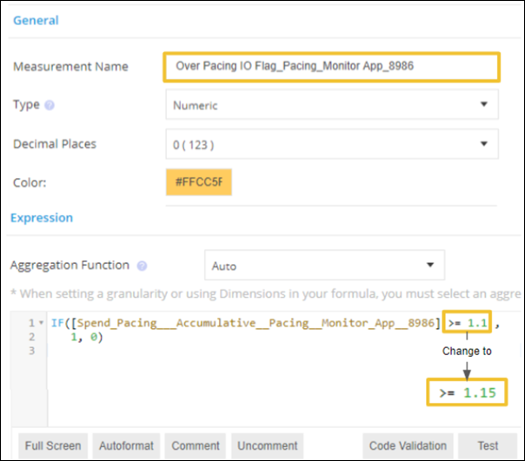
Task: Click the General section heading
Action: 36,21
